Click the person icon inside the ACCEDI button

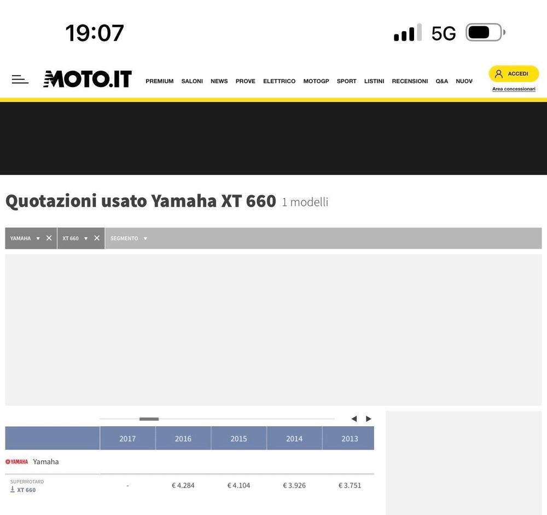[498, 73]
